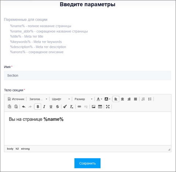Click paste as plain text icon
Viewport: 176px width, 172px height.
tap(10, 106)
